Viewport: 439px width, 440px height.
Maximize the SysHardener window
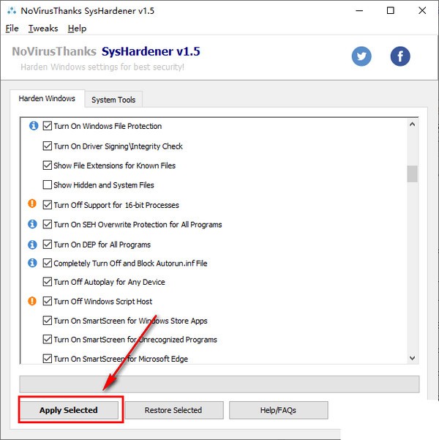click(x=391, y=11)
